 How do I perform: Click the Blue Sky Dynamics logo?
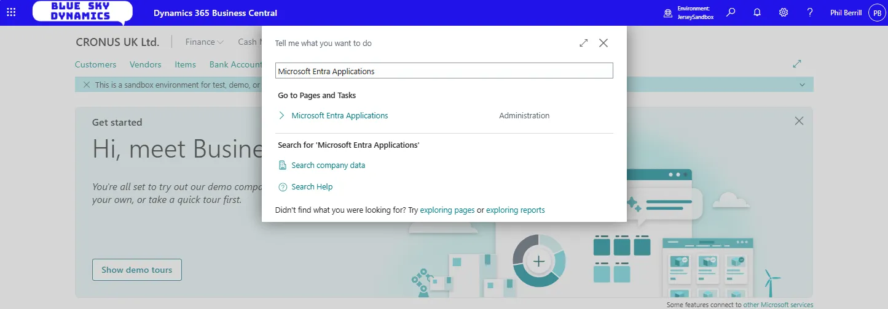point(82,12)
